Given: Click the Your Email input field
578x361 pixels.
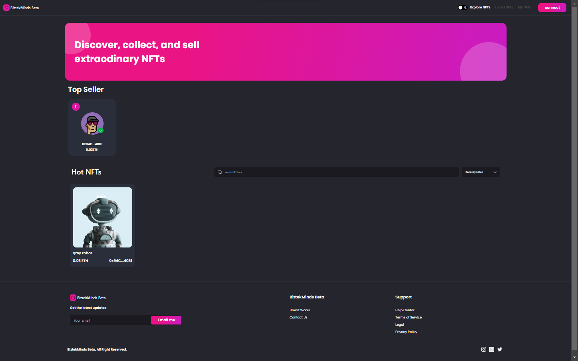Looking at the screenshot, I should 110,320.
